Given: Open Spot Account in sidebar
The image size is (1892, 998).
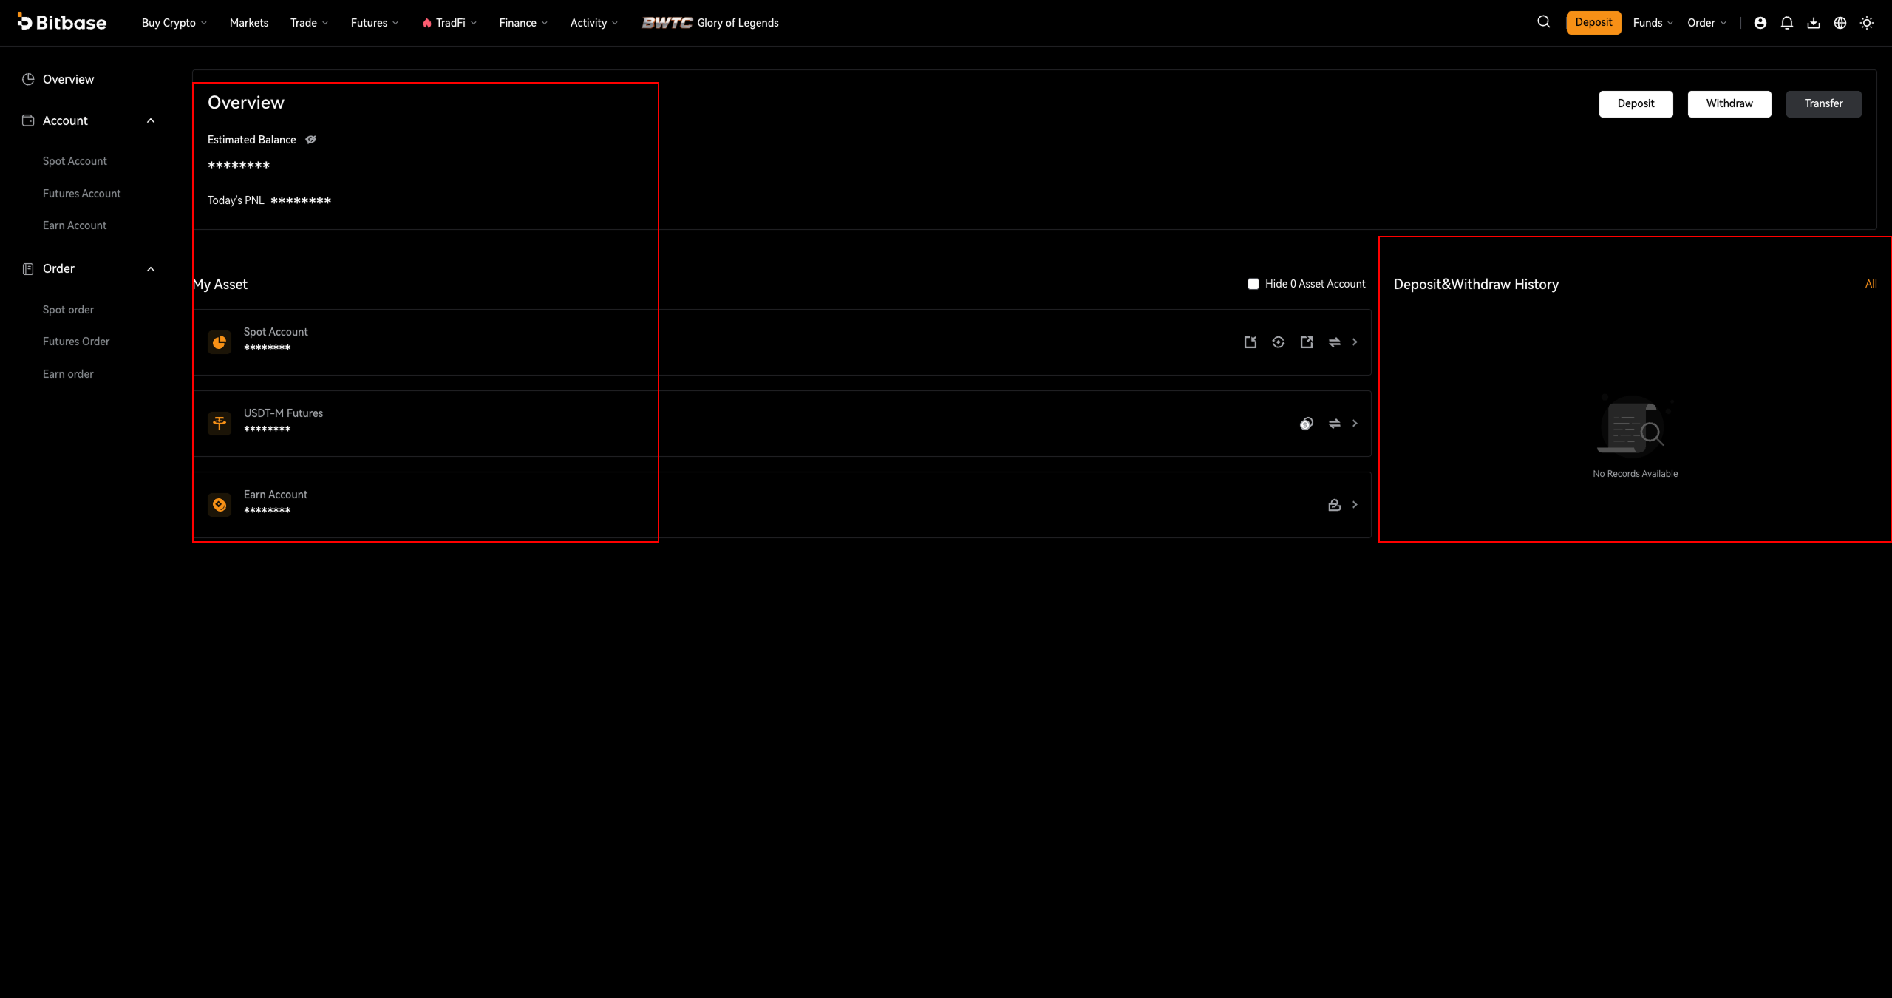Looking at the screenshot, I should (x=75, y=161).
